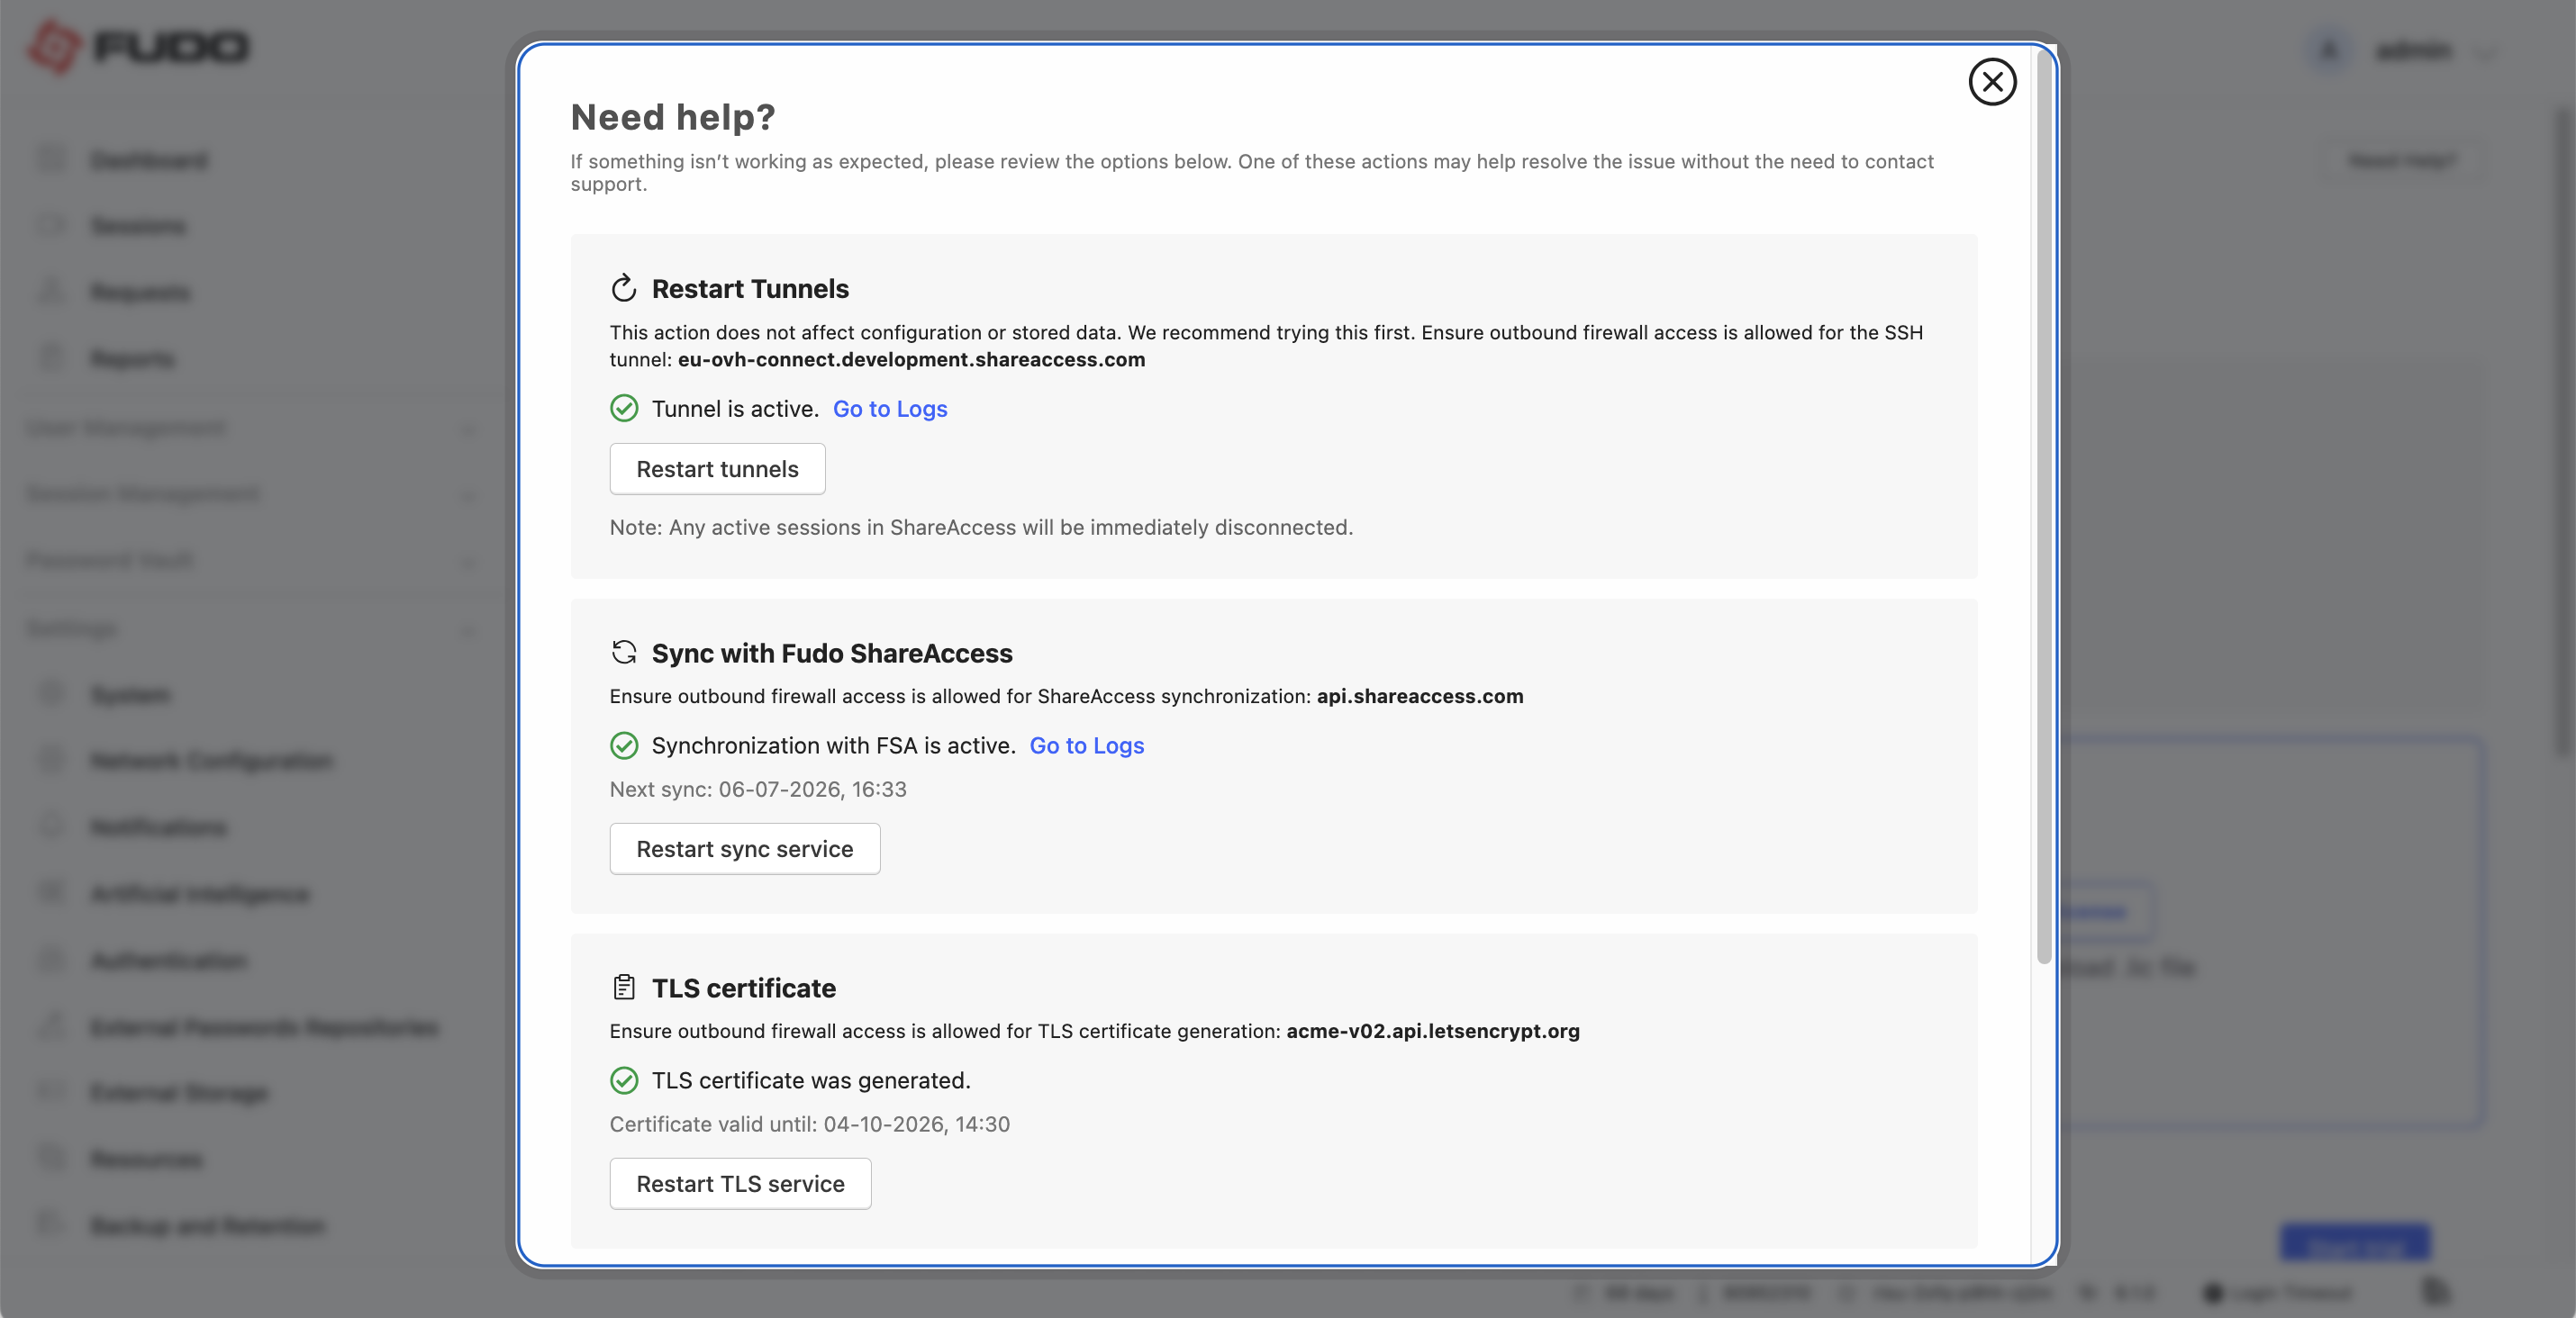Screen dimensions: 2576x1318
Task: Click green check beside Synchronization with FSA
Action: 624,745
